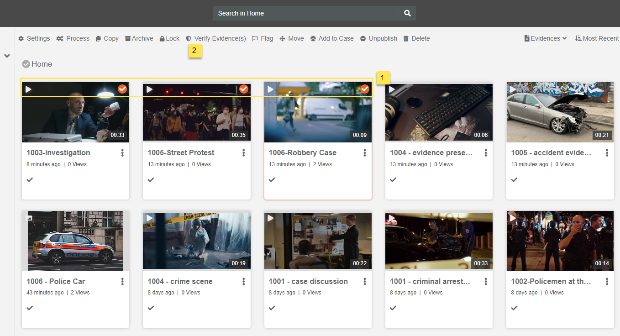The width and height of the screenshot is (620, 336).
Task: Flag the selected videos
Action: click(x=263, y=38)
